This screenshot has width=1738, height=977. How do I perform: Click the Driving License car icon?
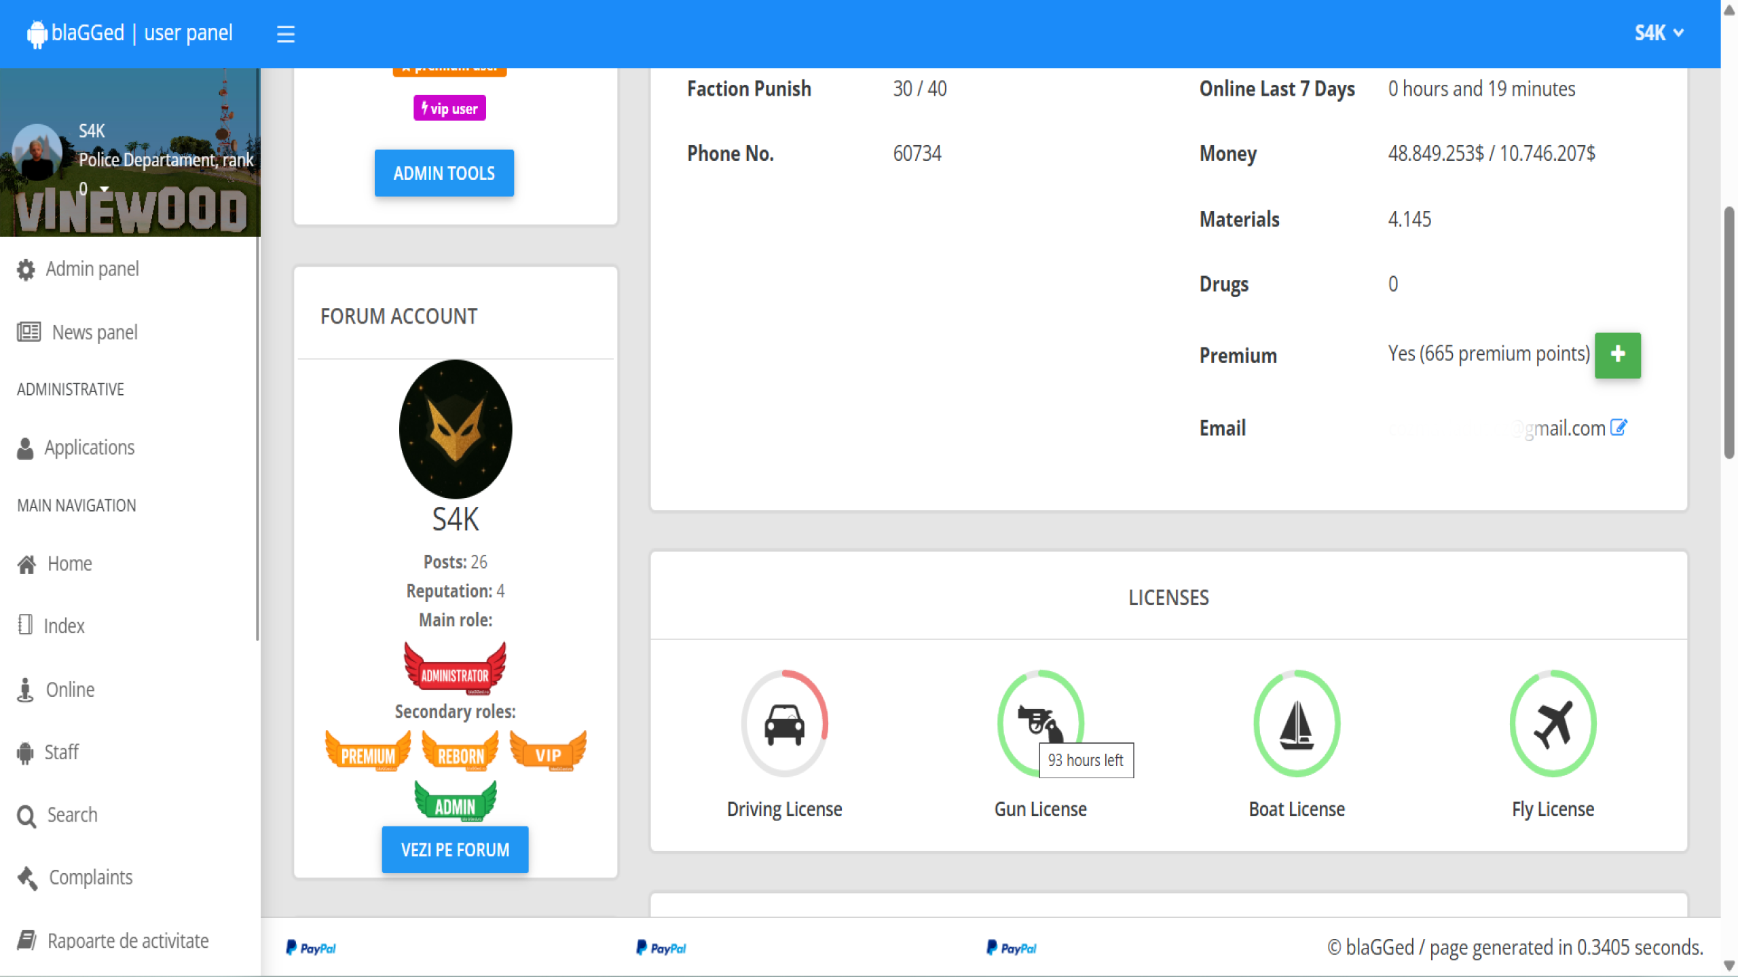click(x=784, y=723)
